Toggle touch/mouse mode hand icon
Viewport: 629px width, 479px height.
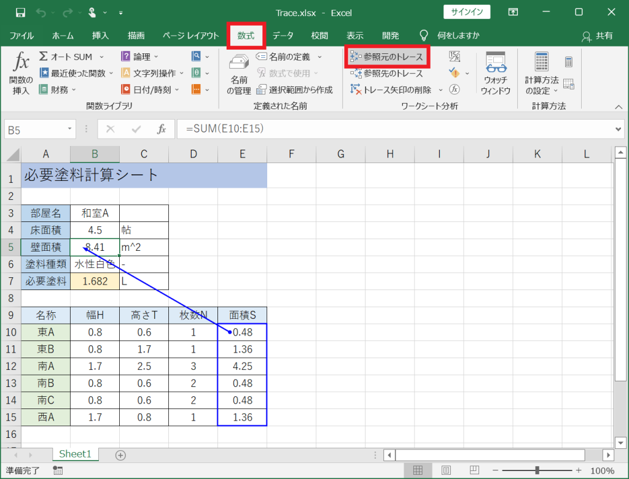coord(92,13)
